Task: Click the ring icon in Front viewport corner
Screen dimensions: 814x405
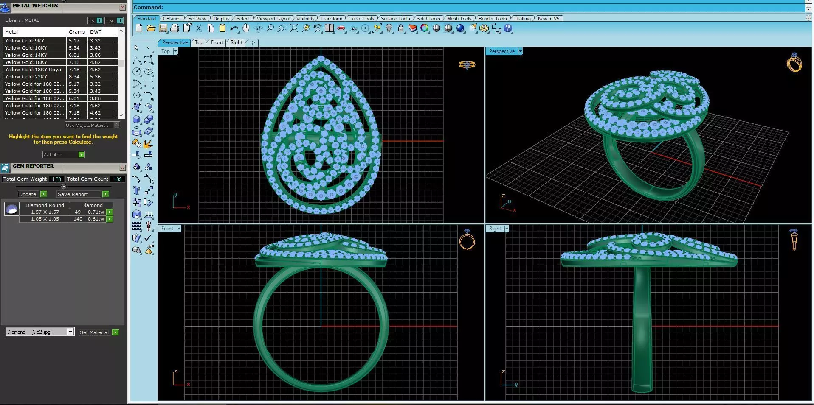Action: (467, 240)
